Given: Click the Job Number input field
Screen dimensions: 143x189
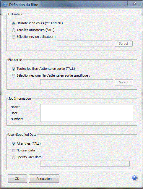Looking at the screenshot, I should coord(87,119).
